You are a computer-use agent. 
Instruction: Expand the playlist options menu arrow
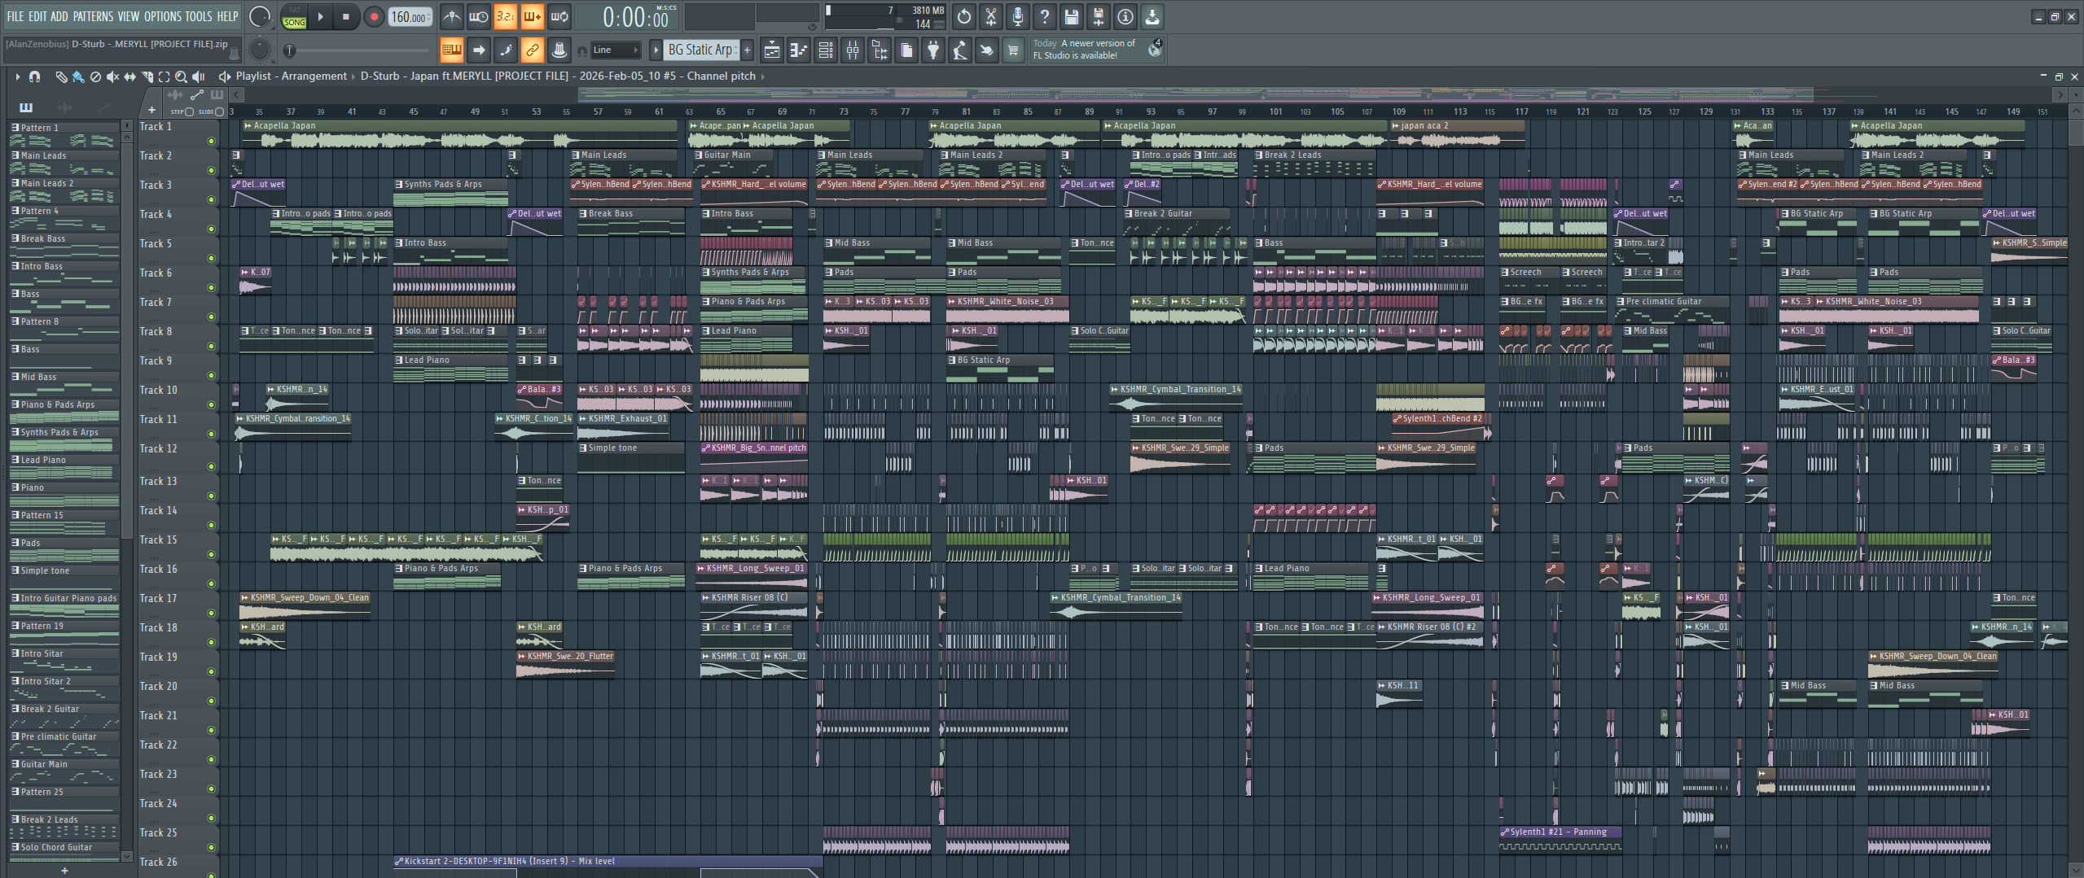pos(16,76)
